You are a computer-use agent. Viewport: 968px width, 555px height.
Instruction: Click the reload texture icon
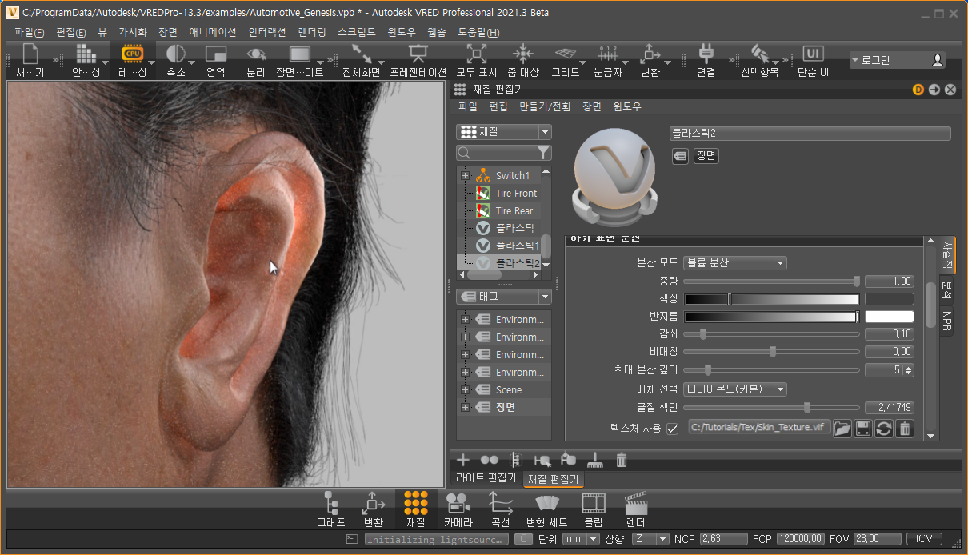(x=883, y=429)
